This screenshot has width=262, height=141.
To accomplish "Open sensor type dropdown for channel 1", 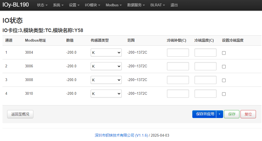I will click(106, 53).
